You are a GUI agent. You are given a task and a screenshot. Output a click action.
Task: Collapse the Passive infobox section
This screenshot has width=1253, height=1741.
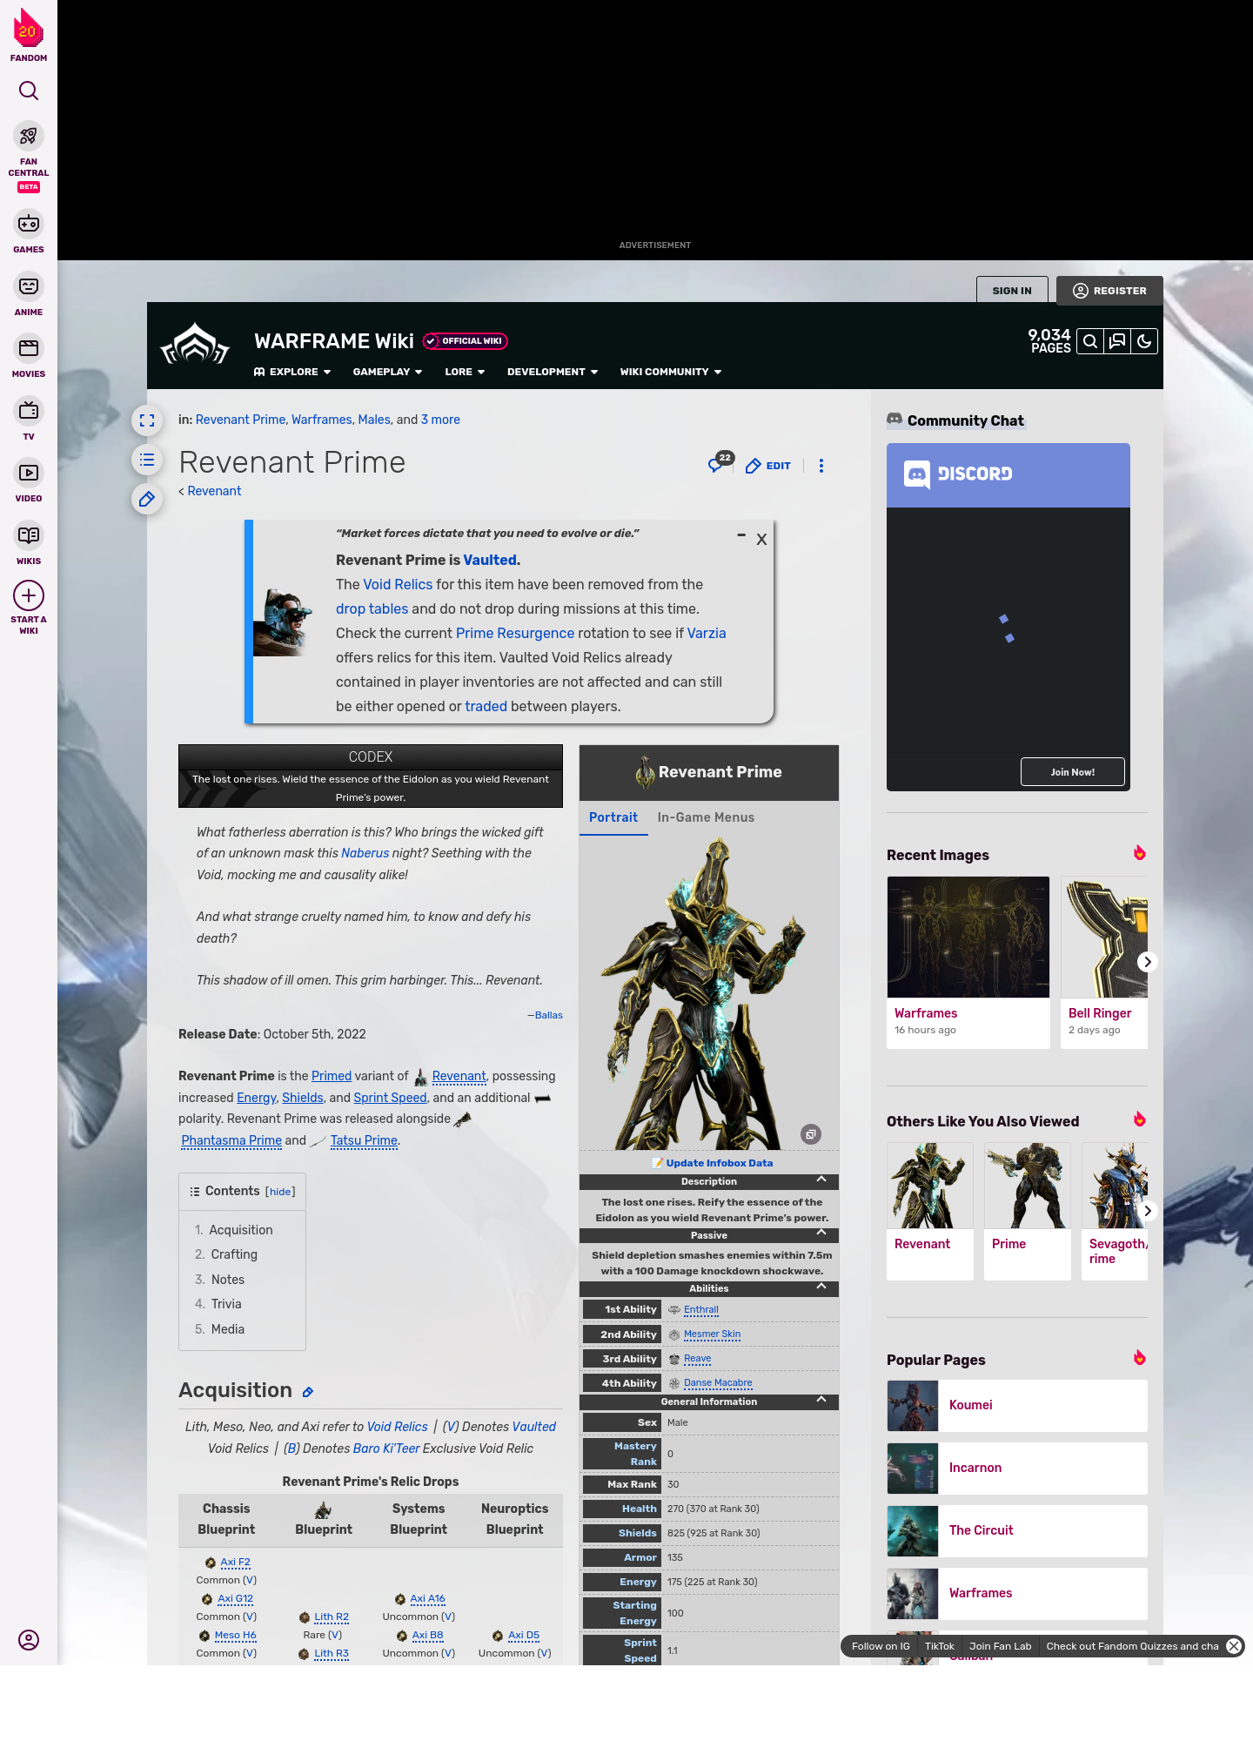[821, 1233]
